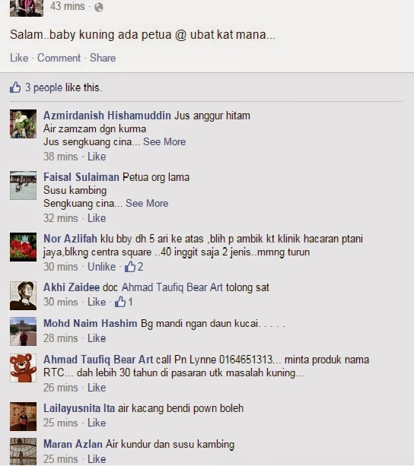
Task: Open Lailayusnita Ita's profile name link
Action: (x=79, y=408)
